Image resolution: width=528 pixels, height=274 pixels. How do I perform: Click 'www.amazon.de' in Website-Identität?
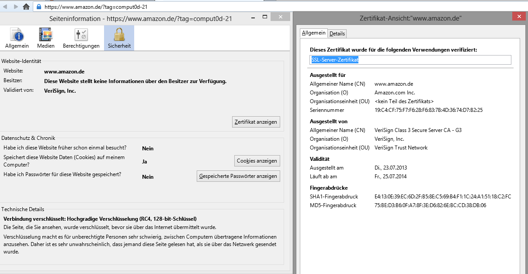coord(64,71)
